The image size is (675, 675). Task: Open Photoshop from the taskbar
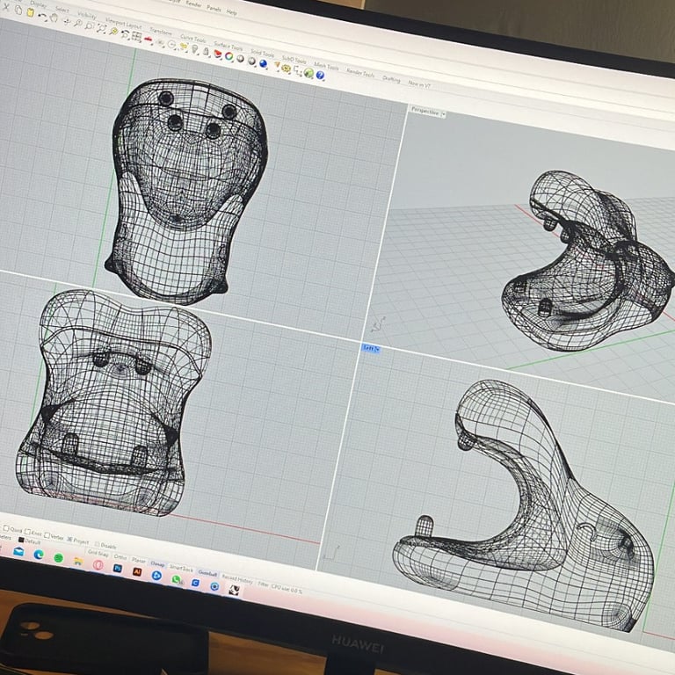pyautogui.click(x=118, y=569)
